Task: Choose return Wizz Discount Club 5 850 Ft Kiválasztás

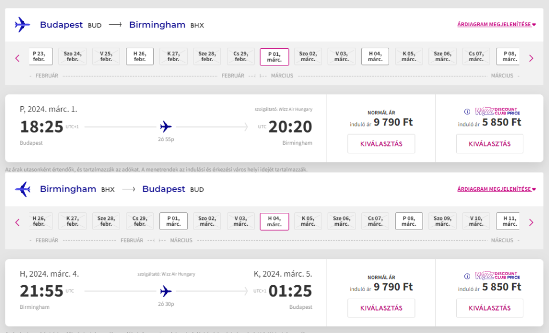Action: pyautogui.click(x=489, y=308)
